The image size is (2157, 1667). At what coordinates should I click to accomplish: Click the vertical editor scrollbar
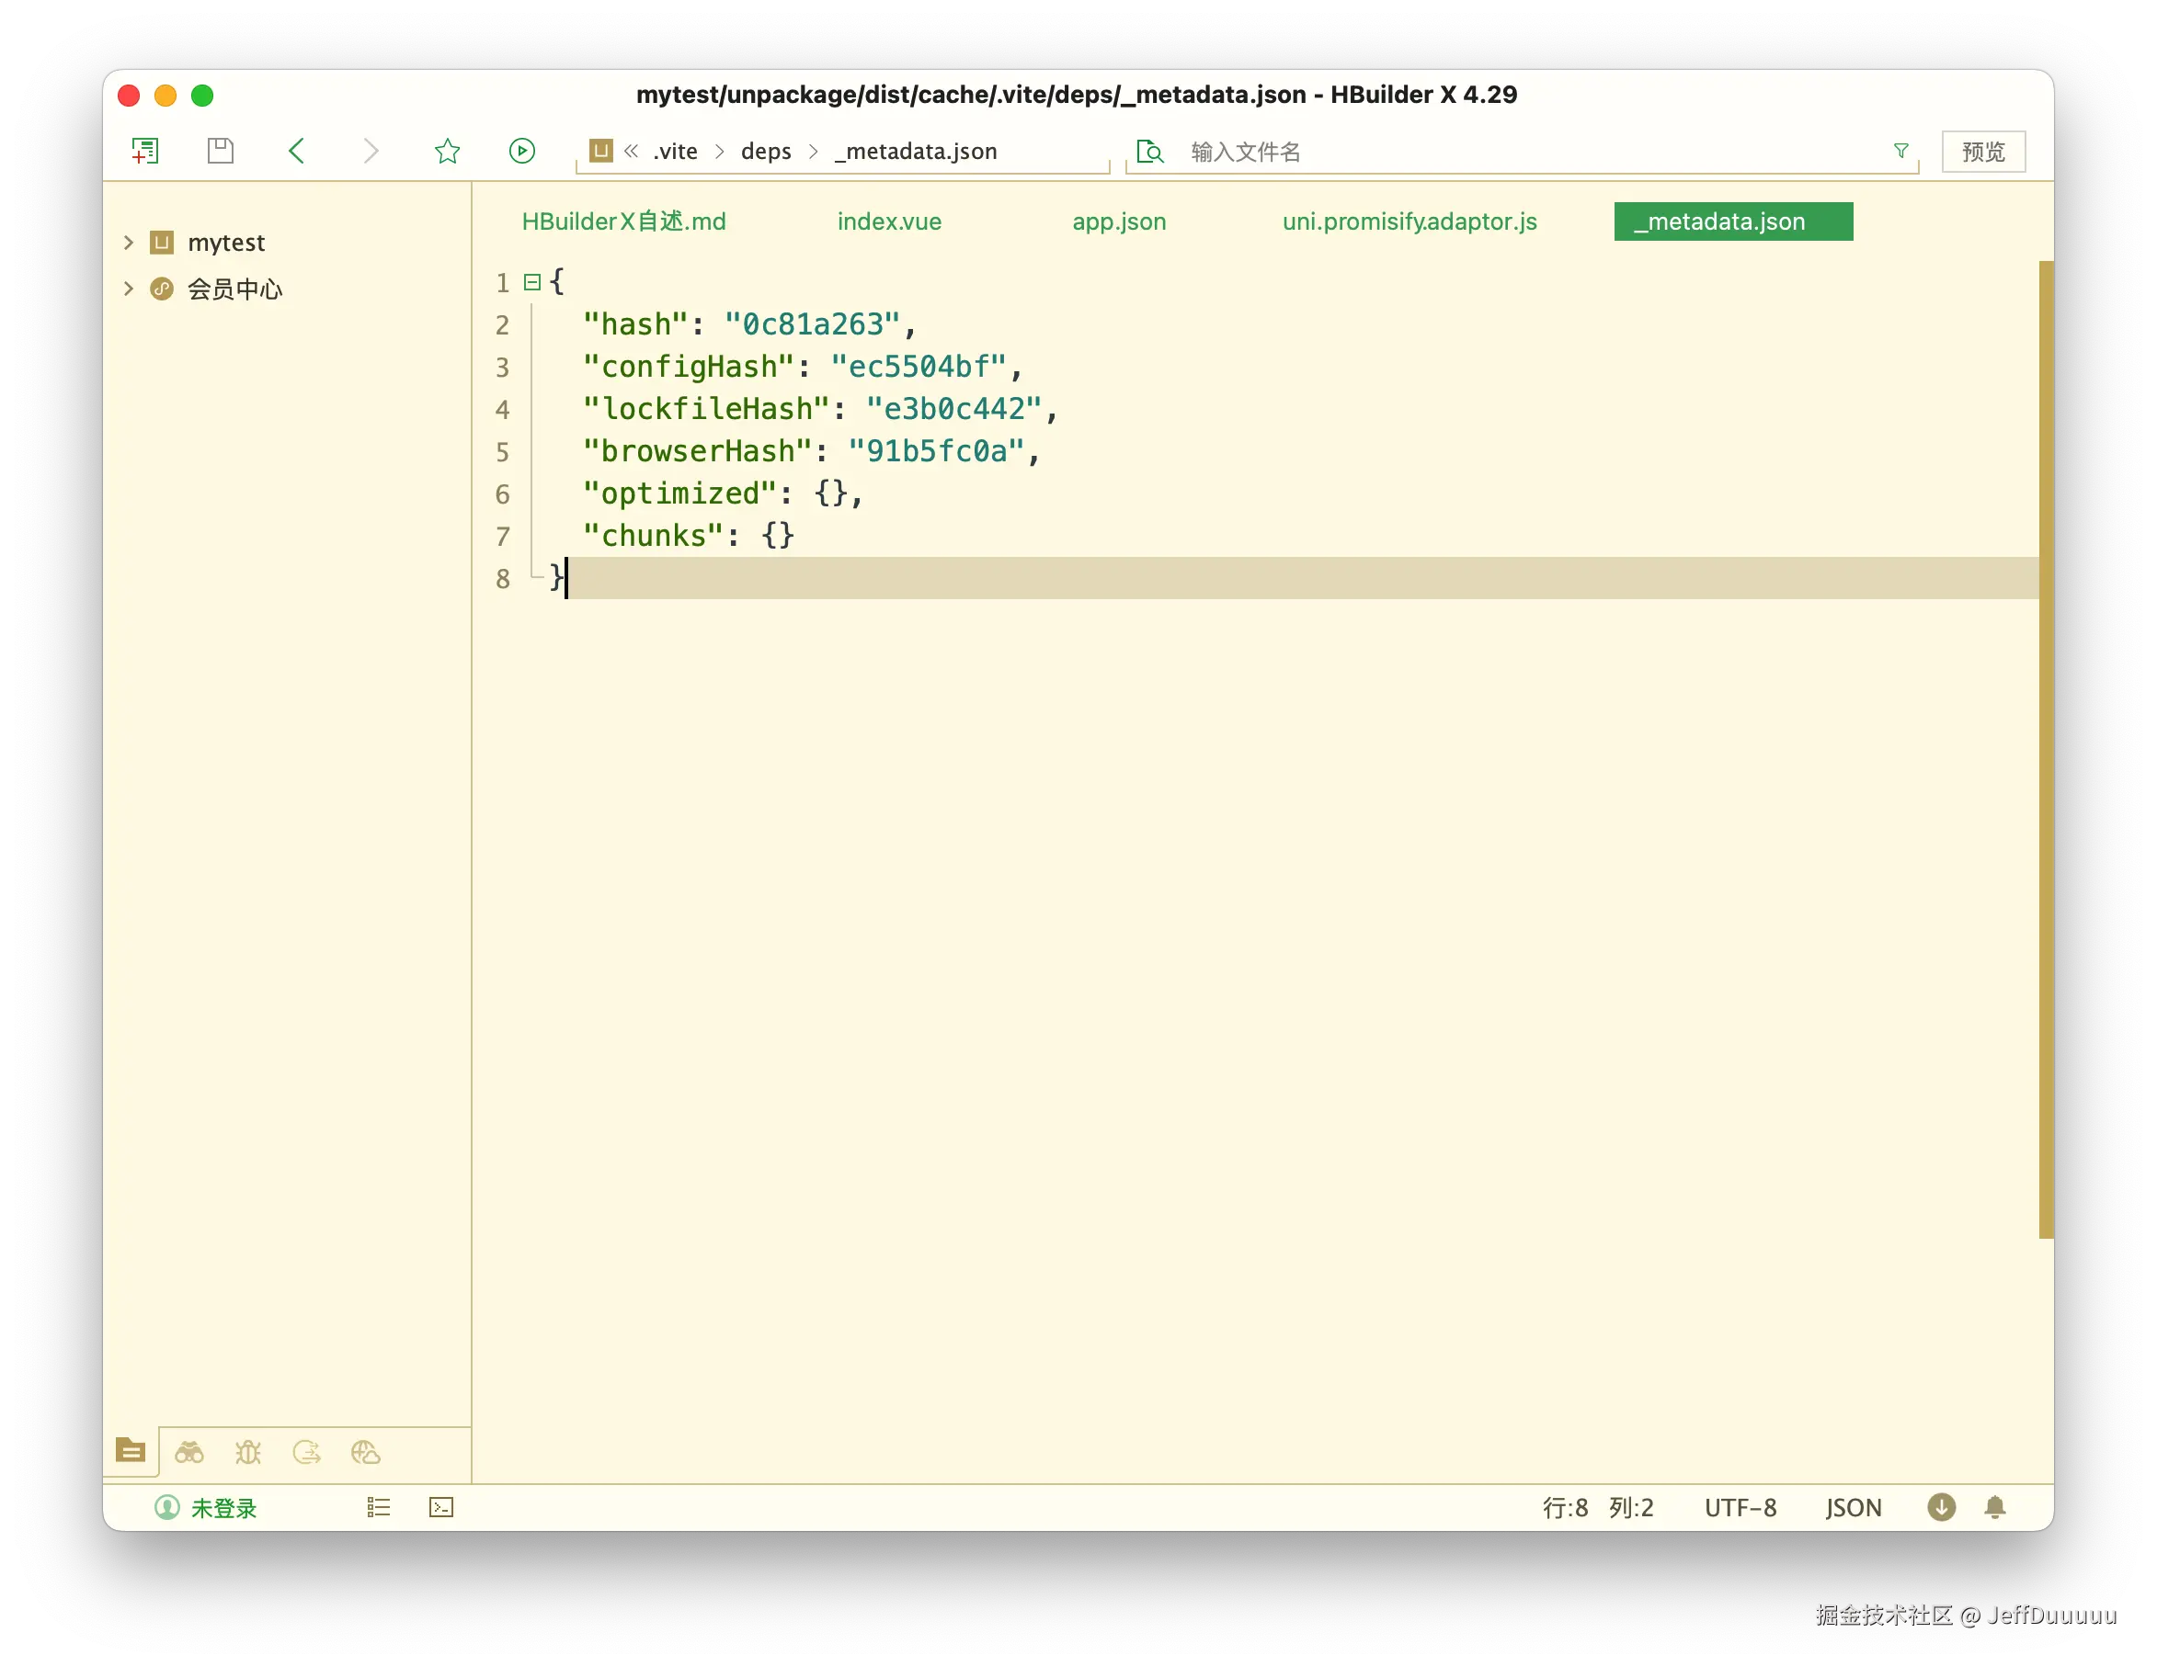(x=2046, y=750)
